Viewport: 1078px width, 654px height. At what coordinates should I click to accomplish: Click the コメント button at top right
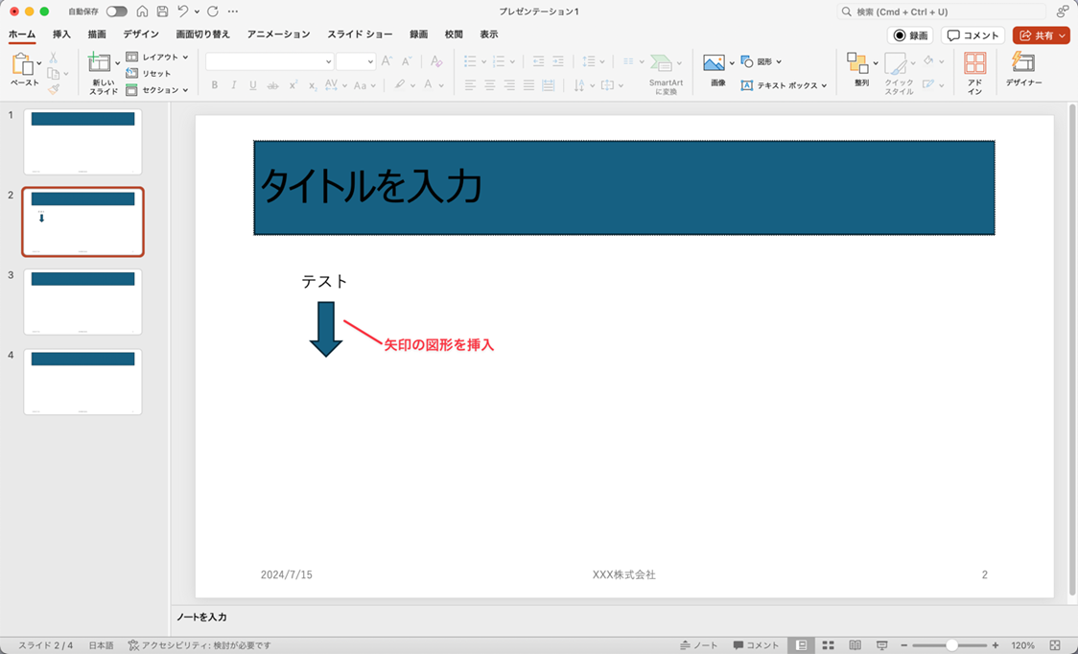coord(973,35)
